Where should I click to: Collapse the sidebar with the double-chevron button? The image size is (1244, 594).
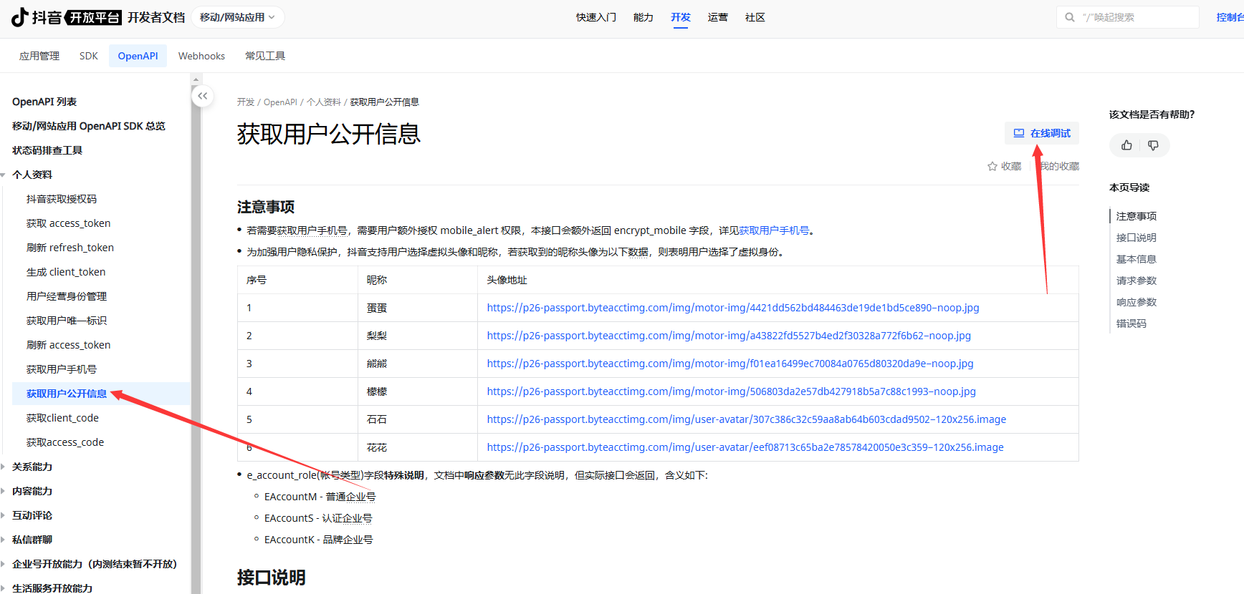click(x=203, y=95)
